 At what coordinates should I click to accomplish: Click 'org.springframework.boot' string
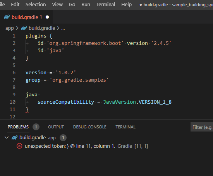(x=85, y=43)
